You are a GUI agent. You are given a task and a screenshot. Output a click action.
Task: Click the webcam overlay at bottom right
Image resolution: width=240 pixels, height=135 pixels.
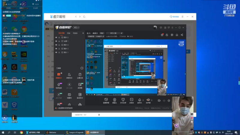[183, 116]
